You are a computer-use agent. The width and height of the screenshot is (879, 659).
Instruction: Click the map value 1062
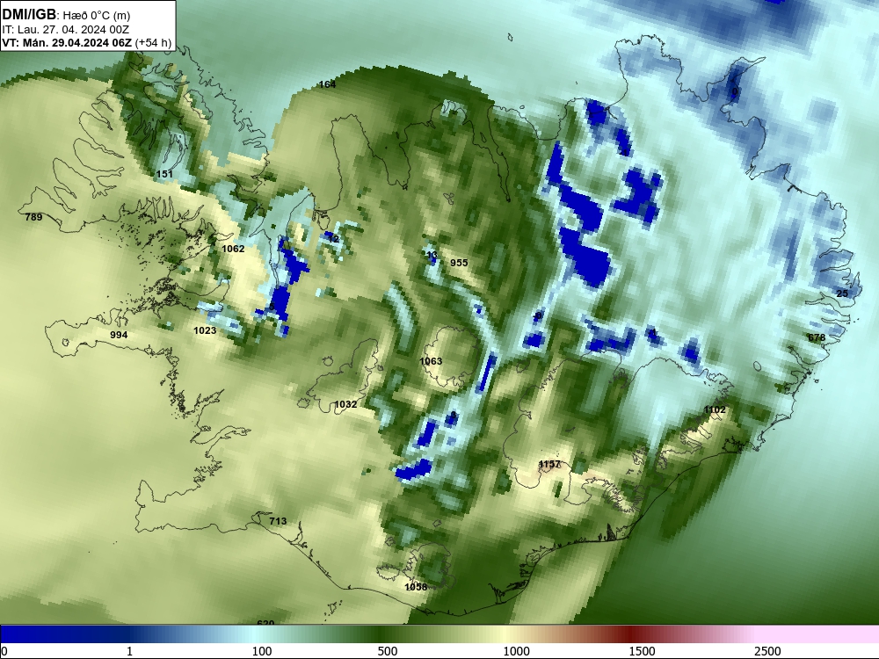click(233, 249)
